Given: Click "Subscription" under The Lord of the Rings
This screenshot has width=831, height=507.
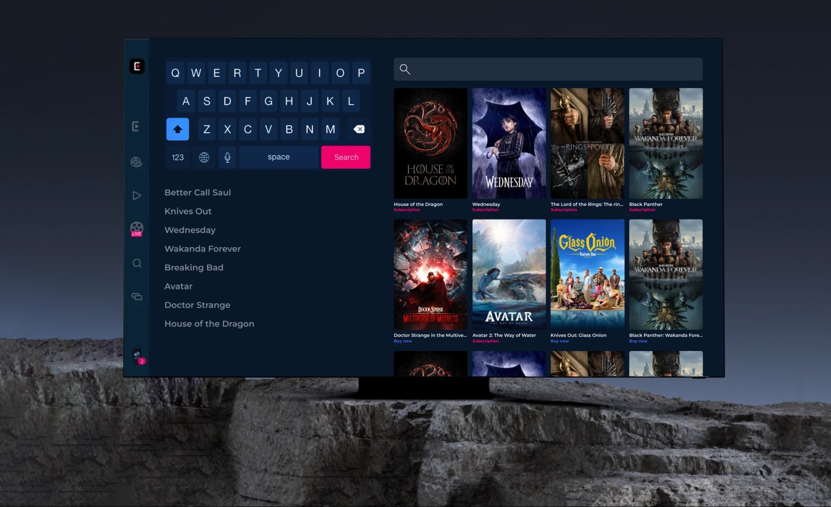Looking at the screenshot, I should [564, 210].
